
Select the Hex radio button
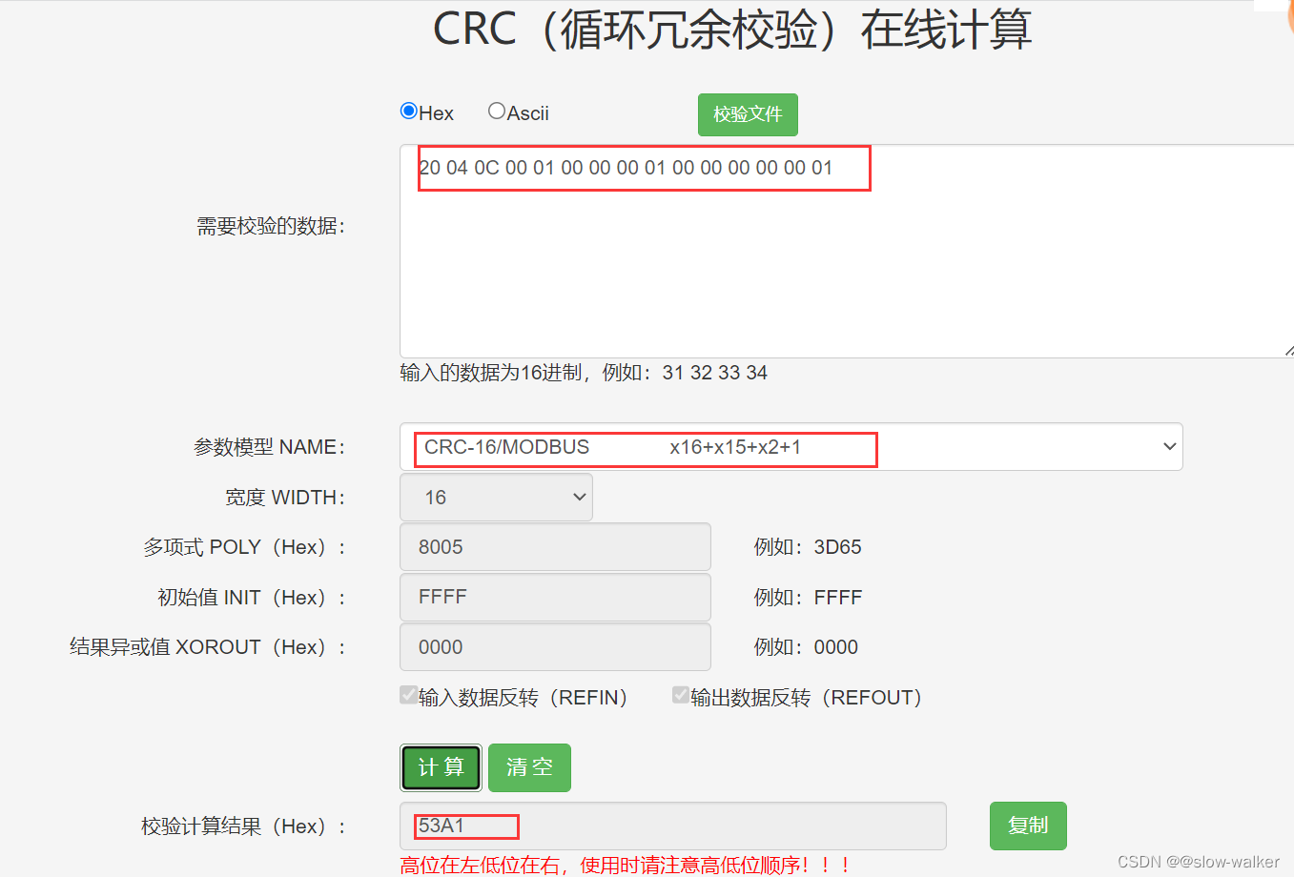click(x=409, y=111)
